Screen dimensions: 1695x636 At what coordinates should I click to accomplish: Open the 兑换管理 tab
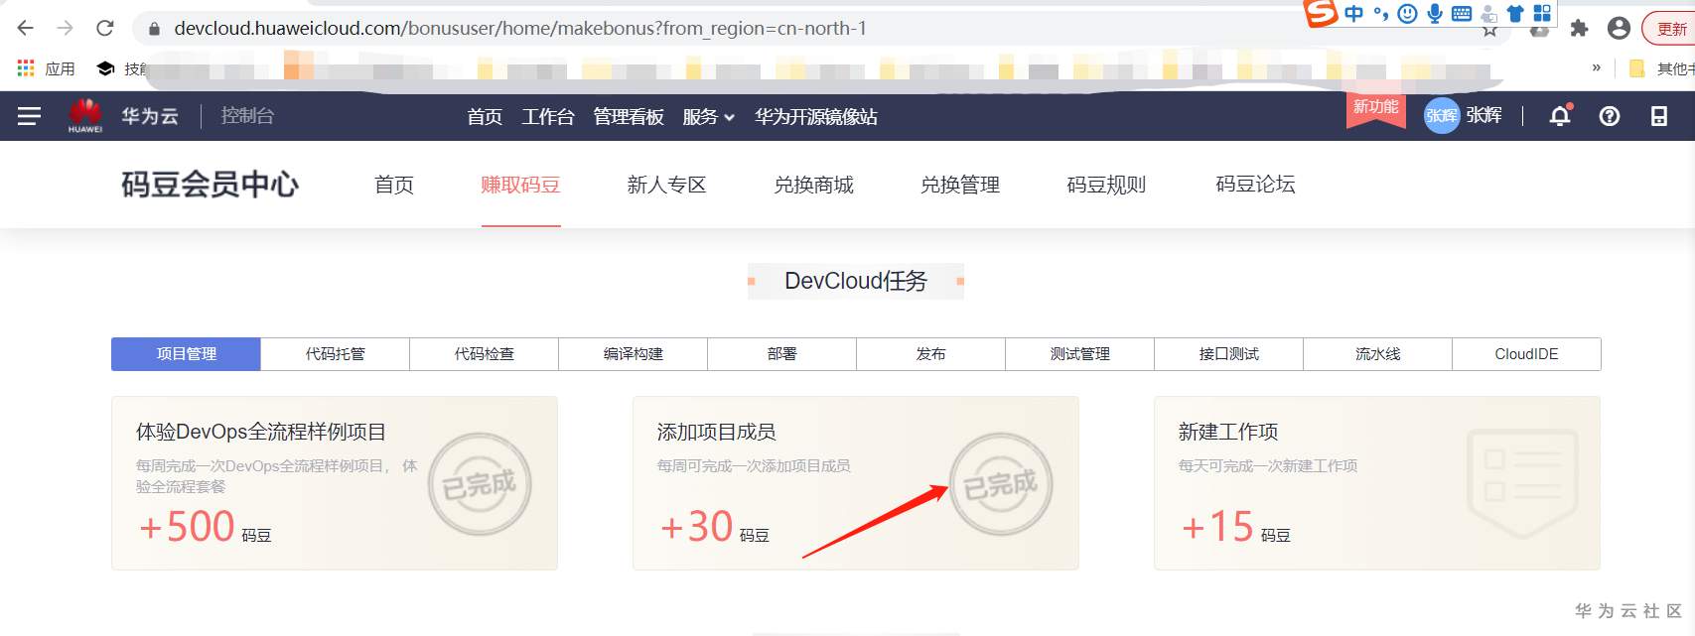tap(960, 186)
